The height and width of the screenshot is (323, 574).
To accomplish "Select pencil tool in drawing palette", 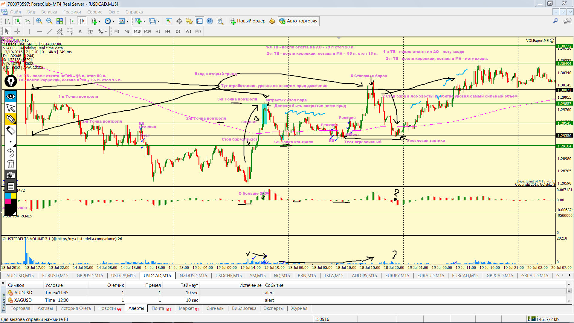I will pyautogui.click(x=11, y=119).
